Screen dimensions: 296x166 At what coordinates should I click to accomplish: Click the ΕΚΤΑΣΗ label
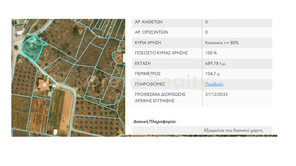[143, 63]
